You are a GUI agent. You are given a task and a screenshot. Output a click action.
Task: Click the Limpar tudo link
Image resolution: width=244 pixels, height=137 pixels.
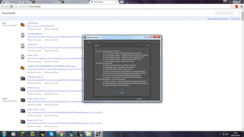coord(235,19)
